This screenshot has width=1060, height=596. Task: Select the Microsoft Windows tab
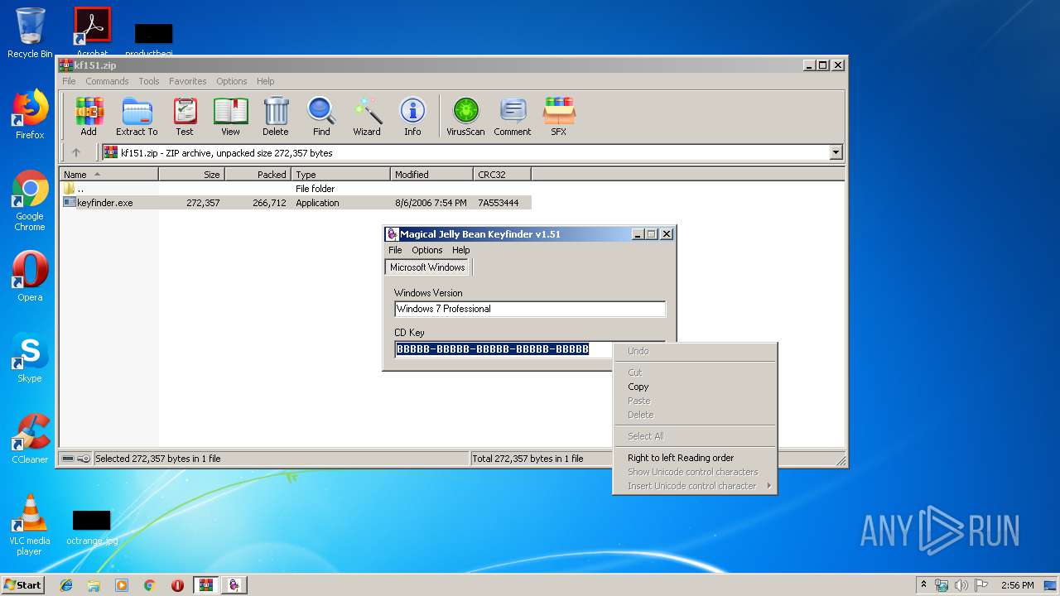coord(427,267)
